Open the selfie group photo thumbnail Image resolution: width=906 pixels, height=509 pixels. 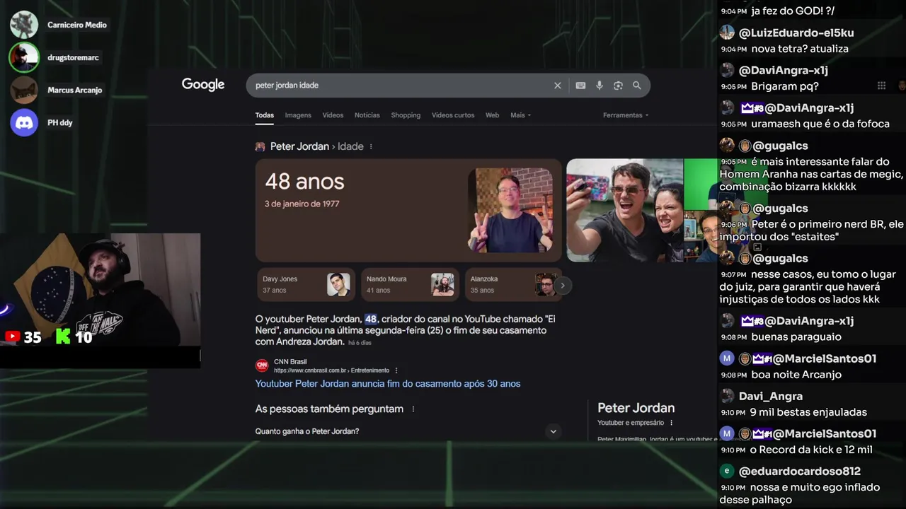coord(625,210)
